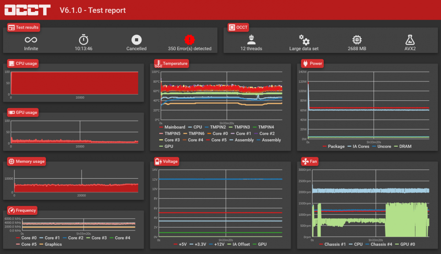Click "TMPIN6" in the Temperature legend
Viewport: 441px width, 254px height.
tap(196, 133)
